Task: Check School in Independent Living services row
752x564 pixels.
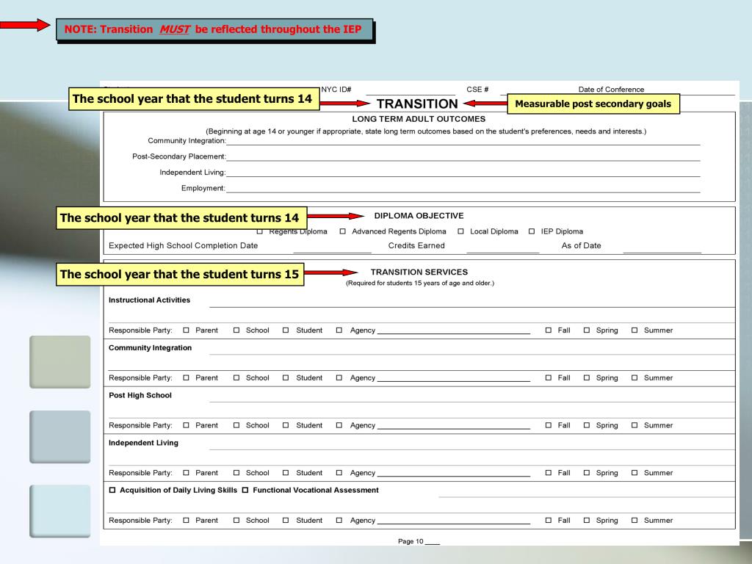Action: (236, 472)
